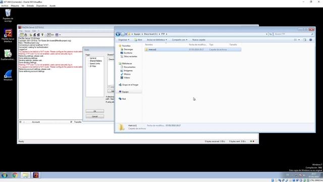The width and height of the screenshot is (323, 182).
Task: Open FileZilla Edit menu
Action: (34, 31)
